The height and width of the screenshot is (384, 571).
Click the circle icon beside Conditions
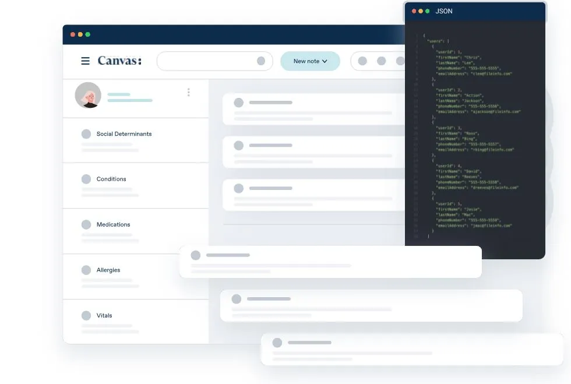(x=86, y=179)
